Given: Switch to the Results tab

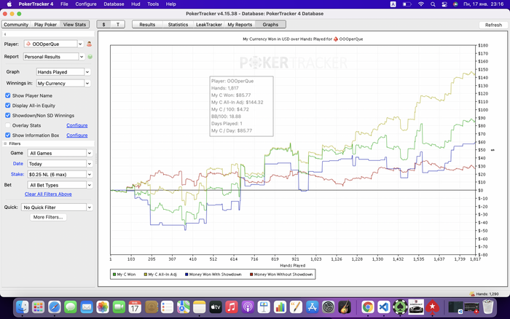Looking at the screenshot, I should tap(147, 24).
